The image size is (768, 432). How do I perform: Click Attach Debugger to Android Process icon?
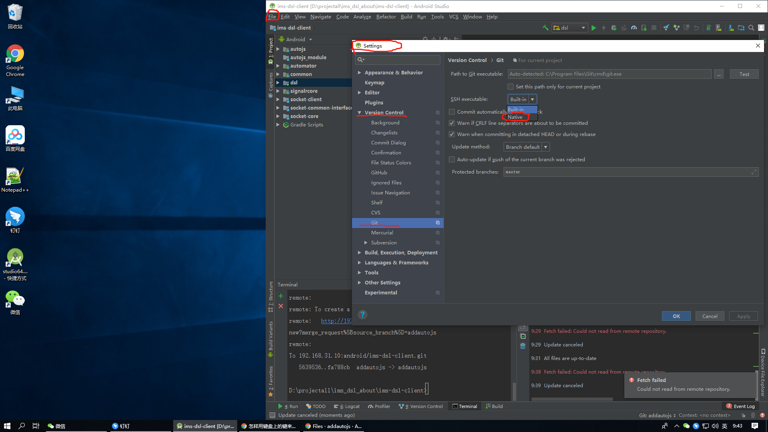[x=644, y=28]
